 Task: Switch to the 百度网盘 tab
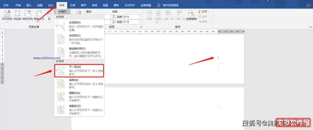pos(145,5)
